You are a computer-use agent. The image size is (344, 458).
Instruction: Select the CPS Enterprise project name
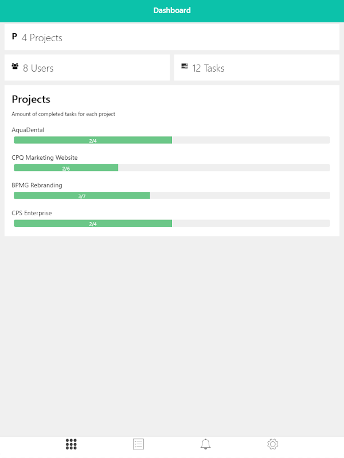32,213
